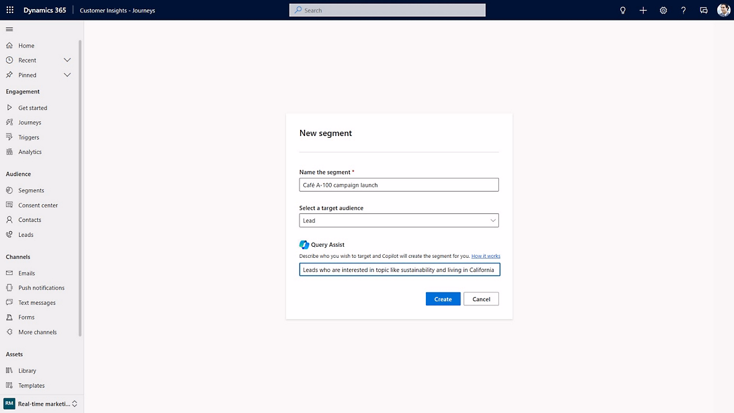Select the Journeys navigation icon
This screenshot has height=413, width=734.
tap(11, 122)
